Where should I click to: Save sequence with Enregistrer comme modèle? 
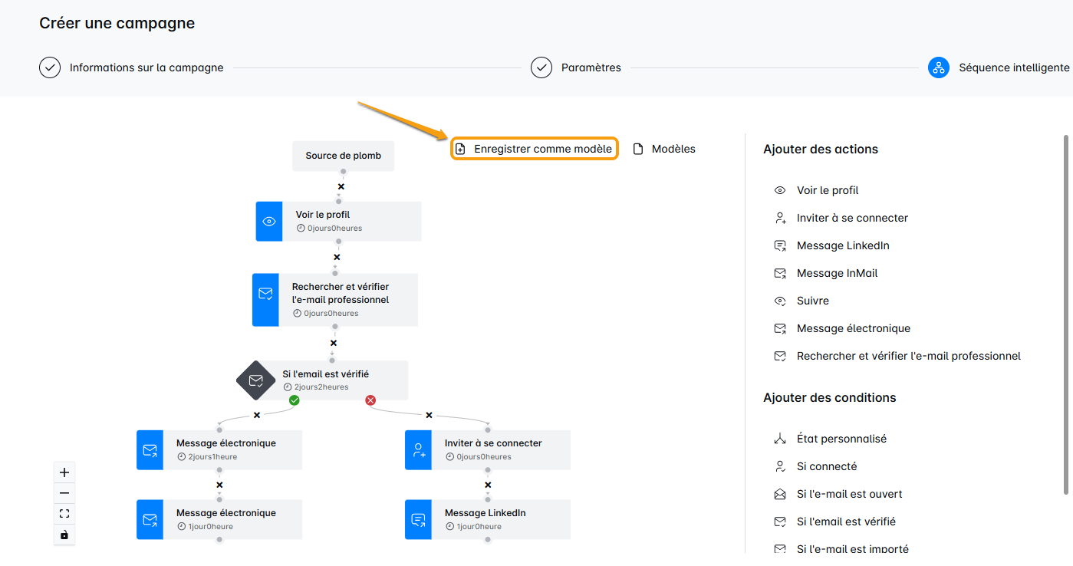pyautogui.click(x=535, y=149)
